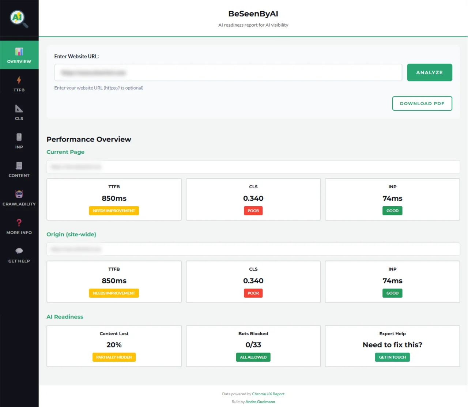
Task: Select the Crawlability robot icon
Action: [19, 197]
